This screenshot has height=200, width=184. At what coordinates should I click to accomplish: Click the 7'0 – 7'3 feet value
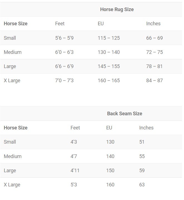[64, 81]
